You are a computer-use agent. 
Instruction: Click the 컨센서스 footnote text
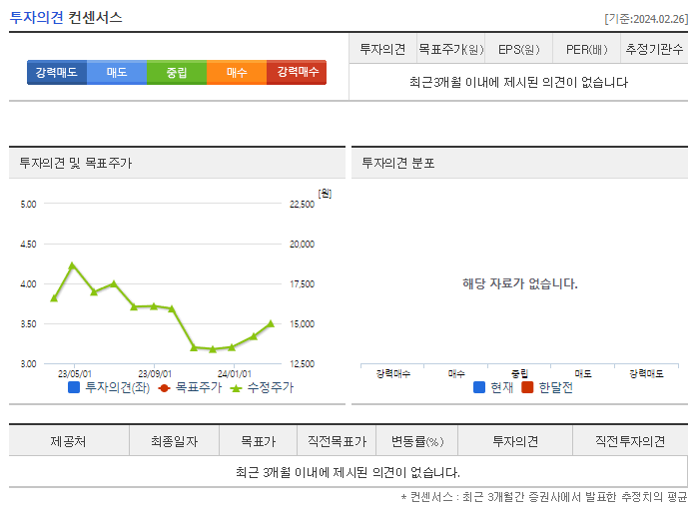click(544, 497)
